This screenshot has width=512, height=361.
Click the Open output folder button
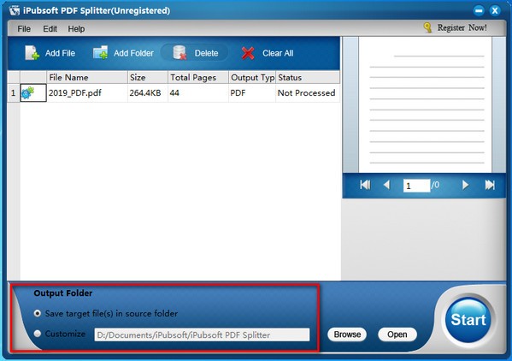point(397,334)
